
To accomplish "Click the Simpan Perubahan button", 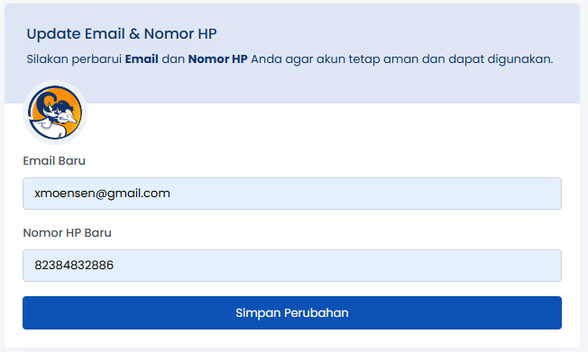I will (x=292, y=313).
